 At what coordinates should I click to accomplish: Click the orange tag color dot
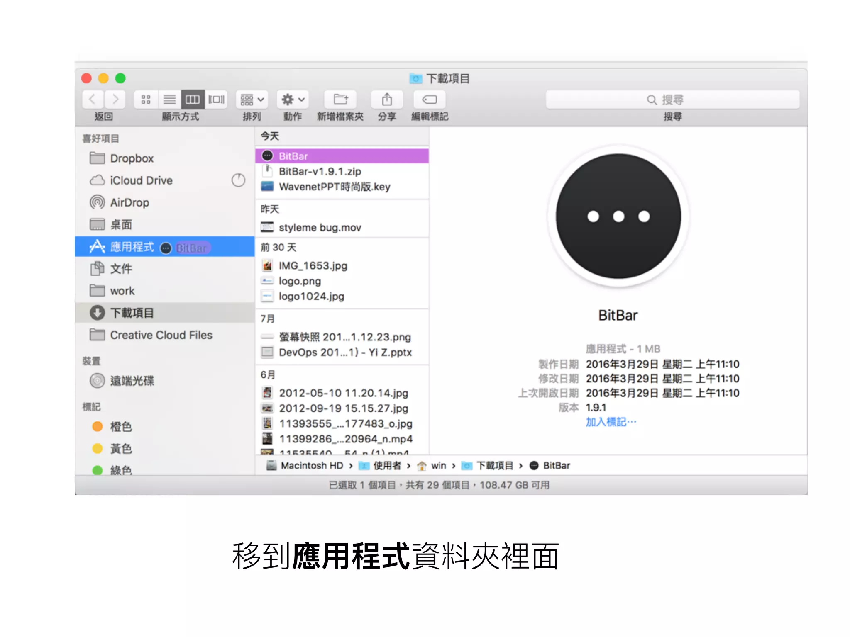(x=98, y=426)
